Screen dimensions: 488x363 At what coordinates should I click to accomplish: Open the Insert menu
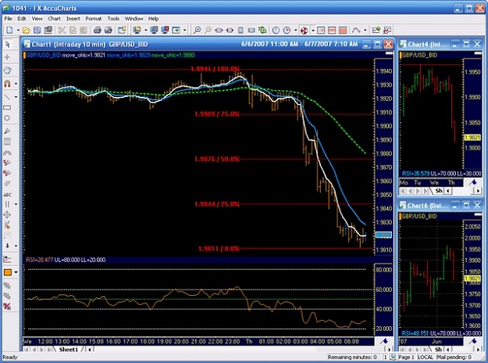(73, 19)
